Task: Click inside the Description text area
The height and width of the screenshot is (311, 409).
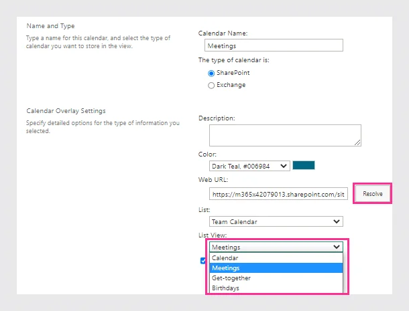Action: (x=285, y=135)
